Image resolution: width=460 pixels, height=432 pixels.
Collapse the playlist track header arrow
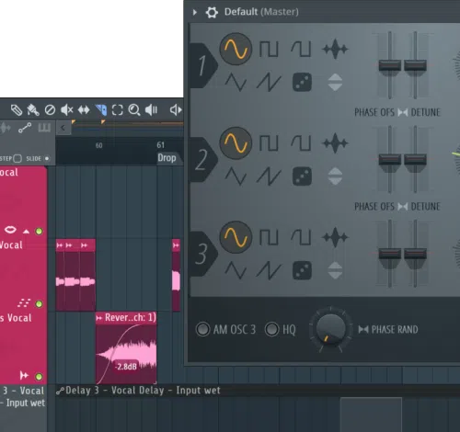click(27, 232)
